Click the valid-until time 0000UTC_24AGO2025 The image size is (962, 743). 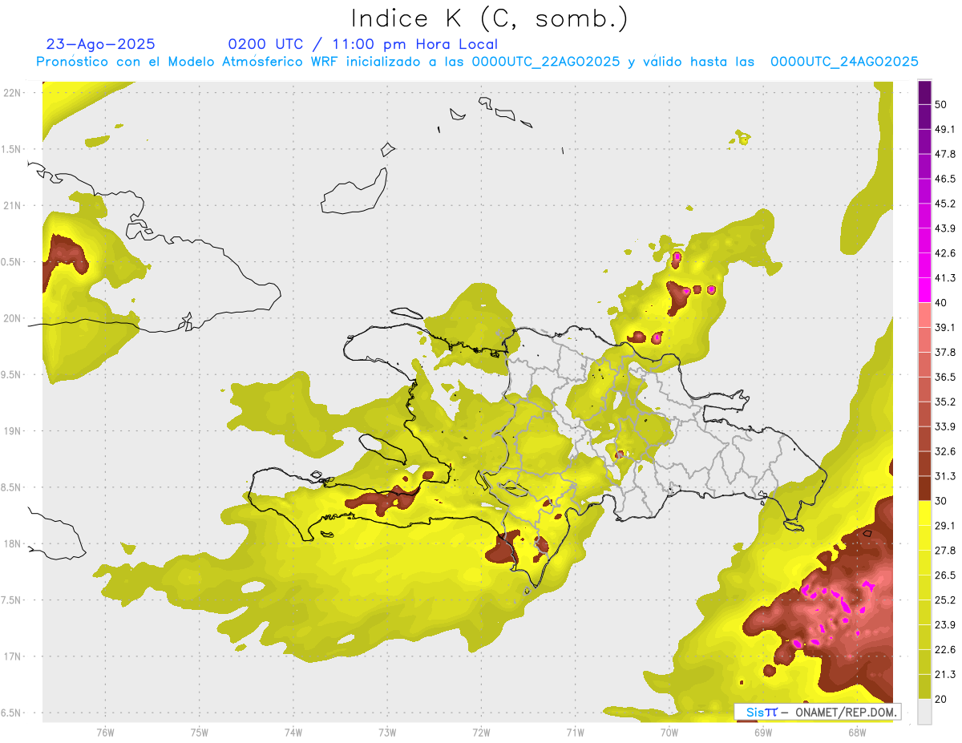pyautogui.click(x=843, y=62)
